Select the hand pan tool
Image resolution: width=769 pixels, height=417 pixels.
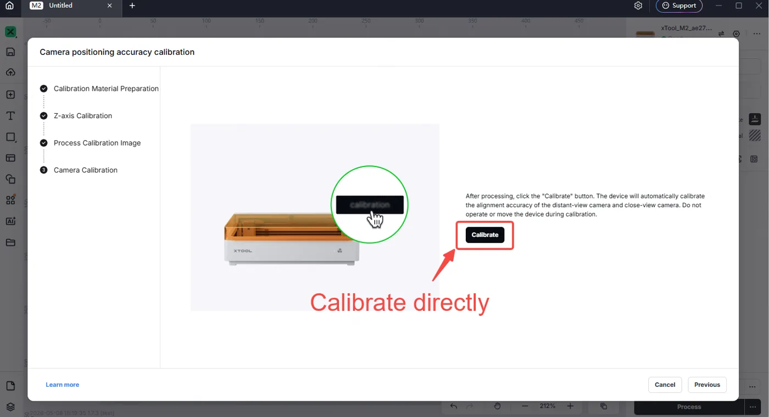tap(497, 406)
